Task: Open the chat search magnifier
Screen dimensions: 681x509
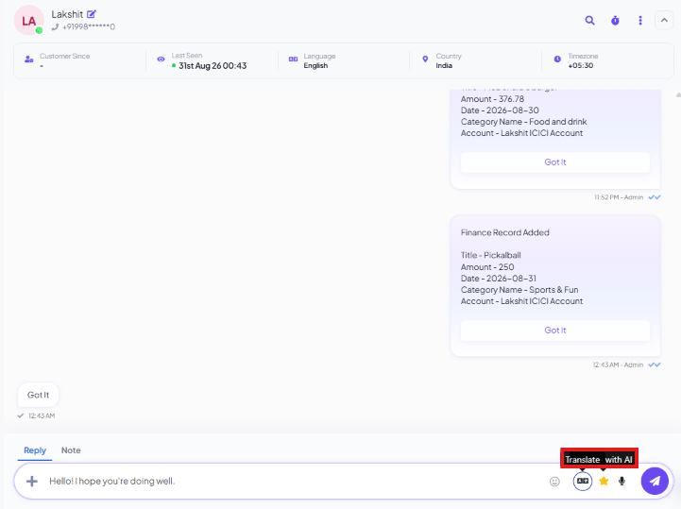Action: pos(589,21)
